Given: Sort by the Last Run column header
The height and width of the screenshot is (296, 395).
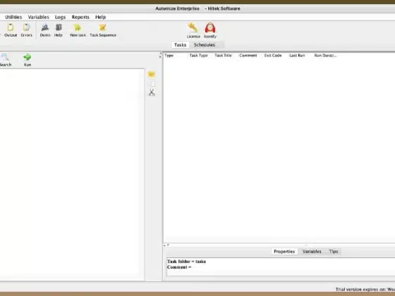Looking at the screenshot, I should click(297, 56).
